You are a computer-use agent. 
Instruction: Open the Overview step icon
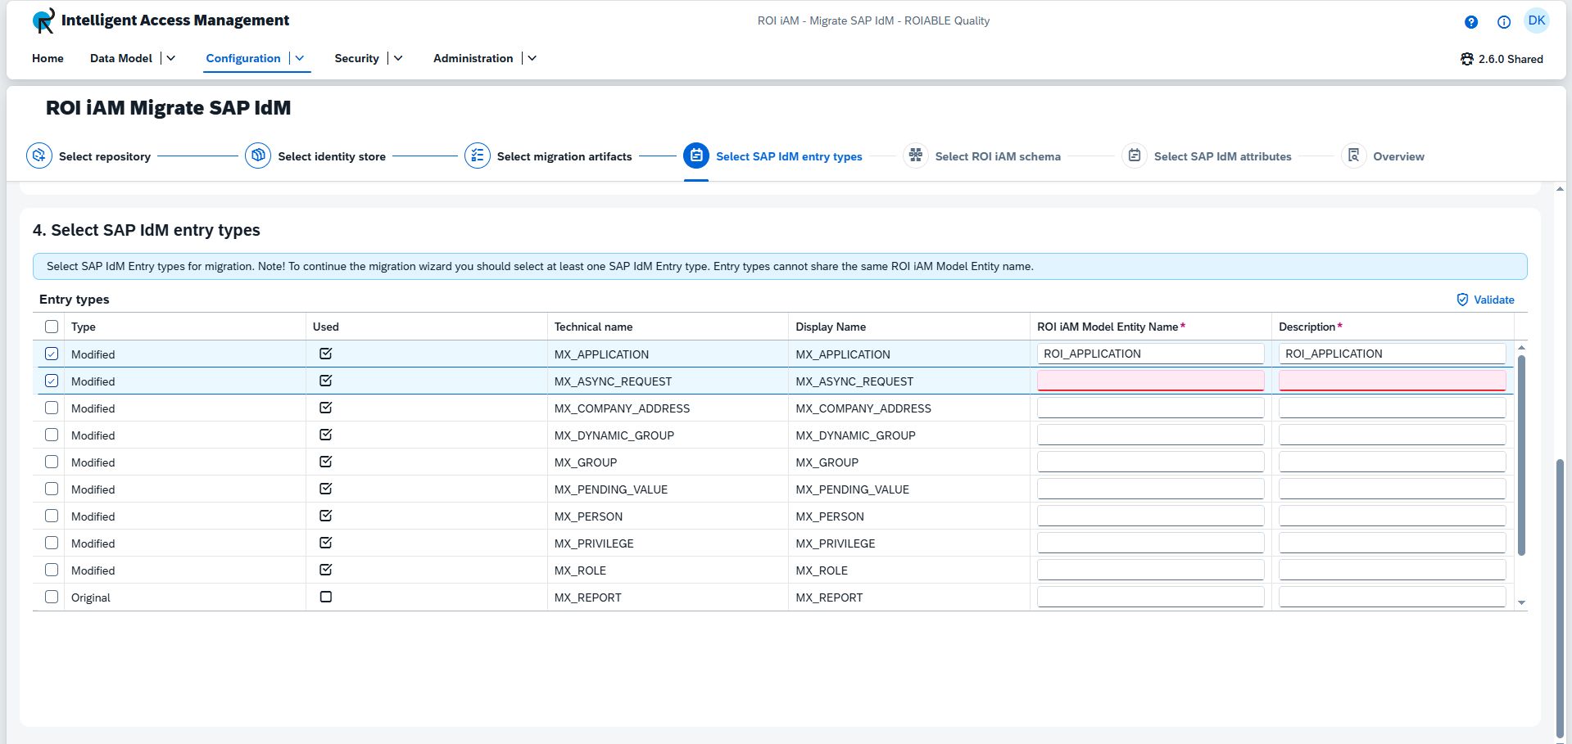tap(1354, 156)
